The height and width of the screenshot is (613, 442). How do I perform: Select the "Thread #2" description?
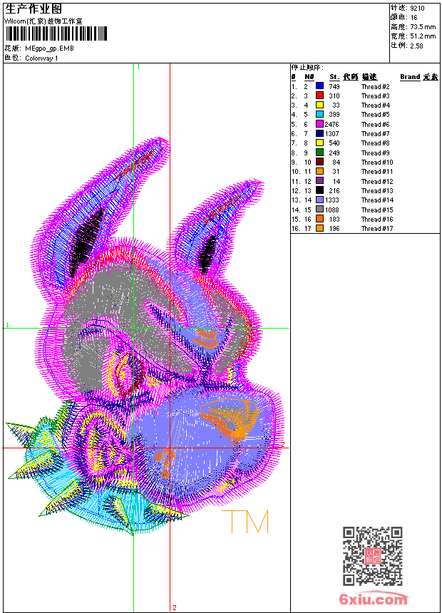click(376, 86)
